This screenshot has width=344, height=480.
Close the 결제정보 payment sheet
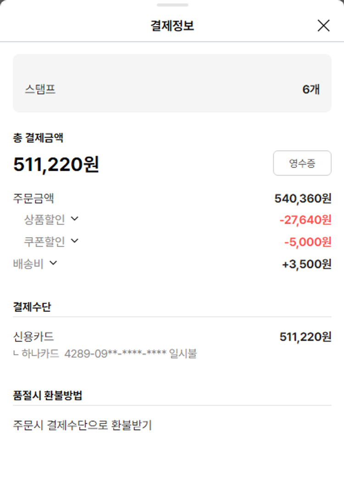click(x=323, y=26)
